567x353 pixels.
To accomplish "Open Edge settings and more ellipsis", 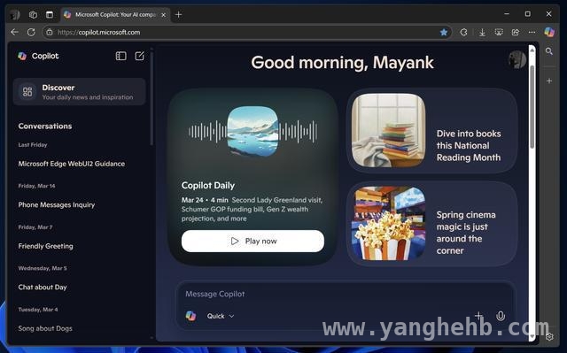I will [532, 33].
